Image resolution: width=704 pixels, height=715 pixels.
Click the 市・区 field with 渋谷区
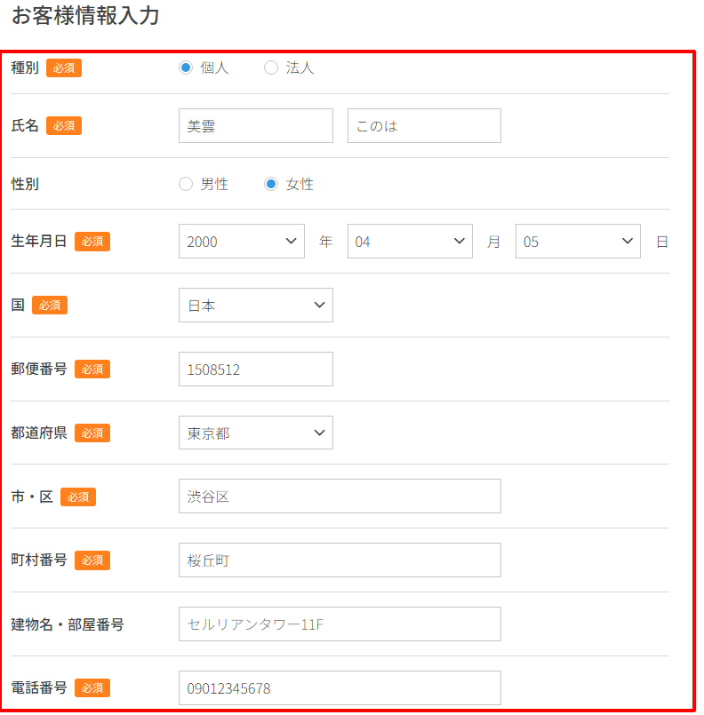(x=340, y=497)
